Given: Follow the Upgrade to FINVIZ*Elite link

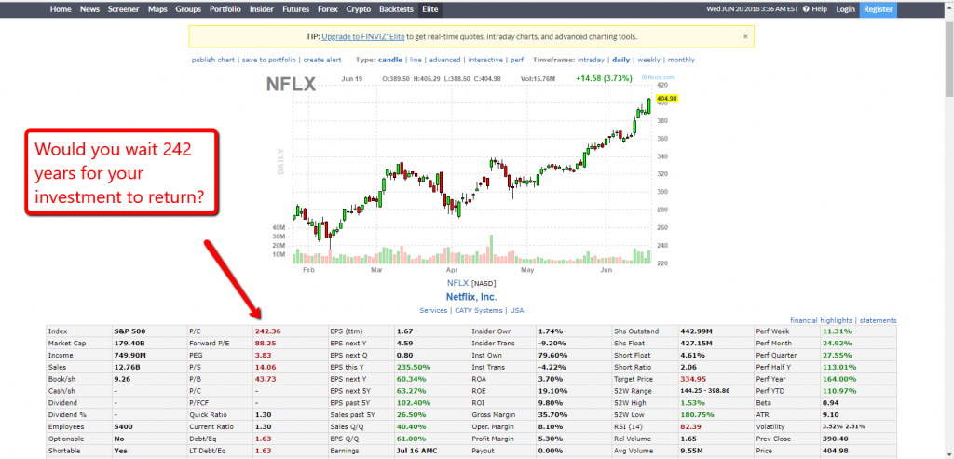Looking at the screenshot, I should (363, 36).
